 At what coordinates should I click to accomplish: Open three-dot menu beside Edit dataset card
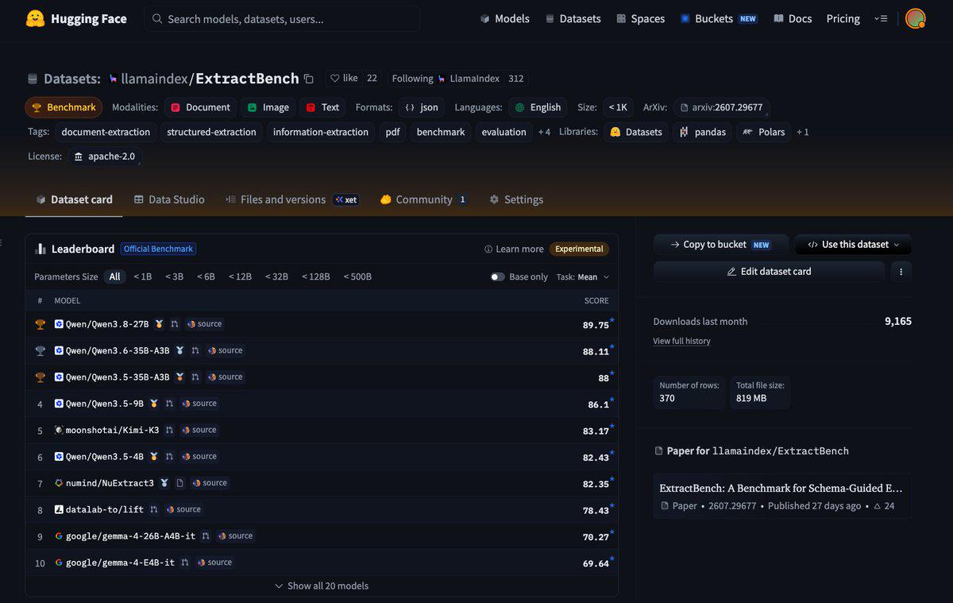[901, 272]
